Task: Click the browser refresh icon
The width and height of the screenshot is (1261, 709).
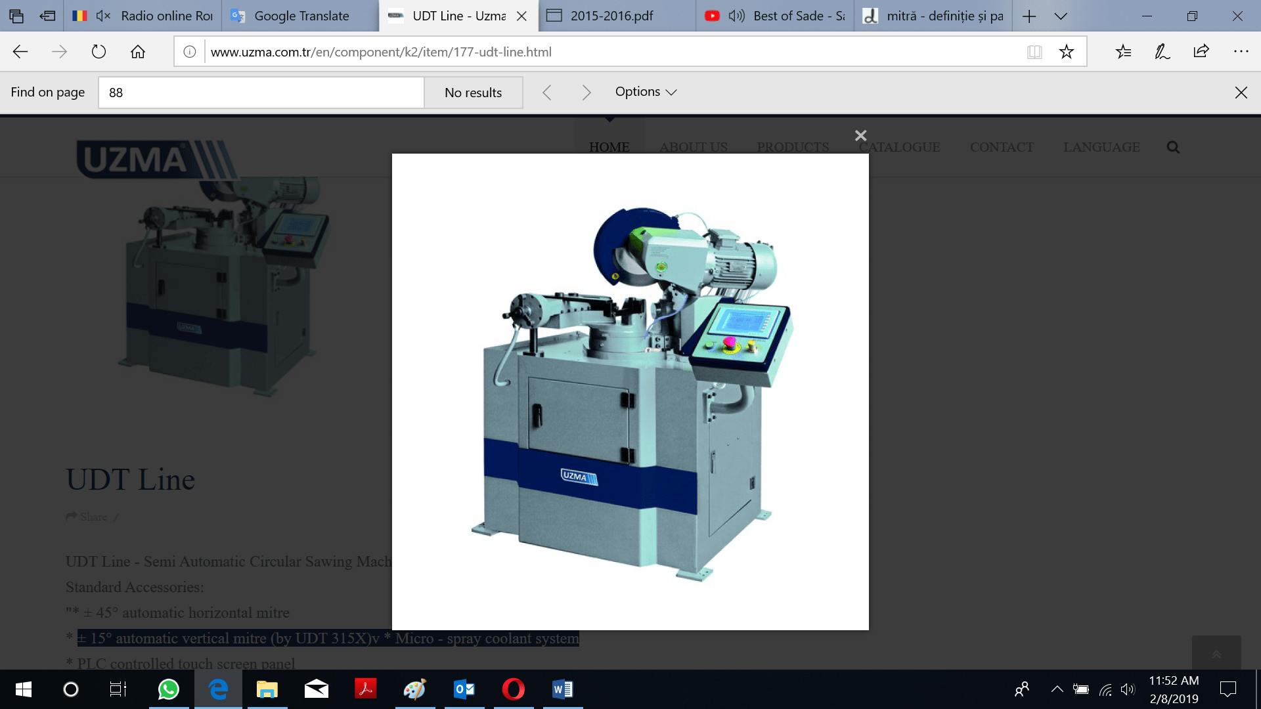Action: [99, 52]
